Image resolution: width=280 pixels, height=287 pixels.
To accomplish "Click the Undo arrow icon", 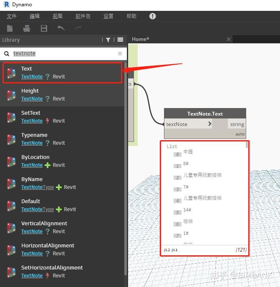I will (x=61, y=28).
